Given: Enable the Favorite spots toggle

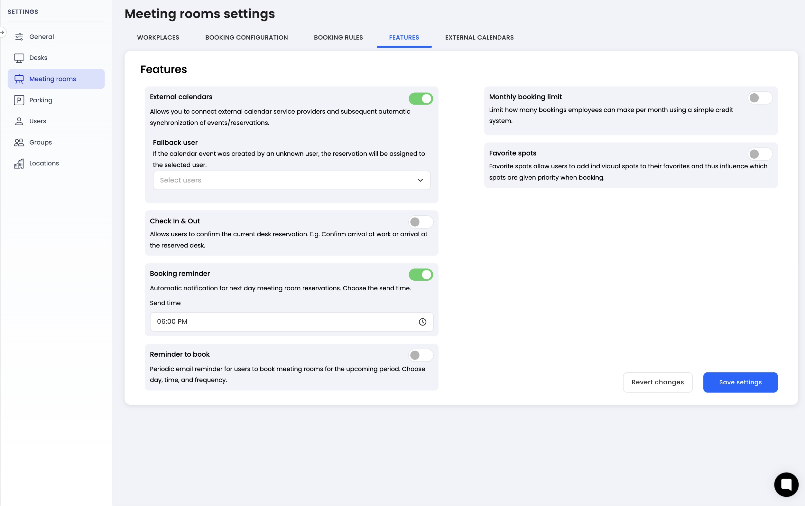Looking at the screenshot, I should (x=760, y=154).
